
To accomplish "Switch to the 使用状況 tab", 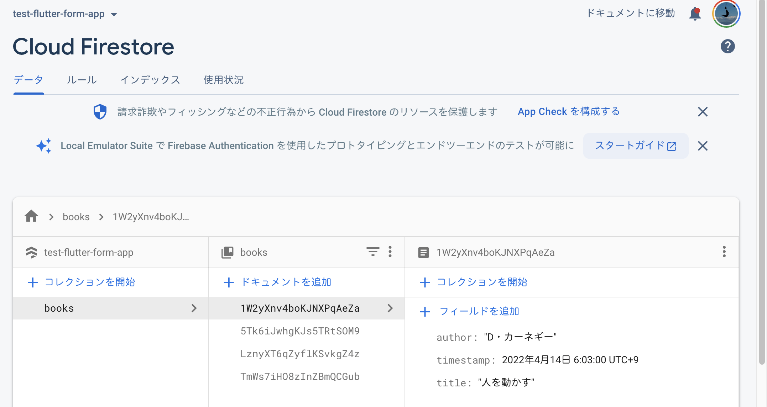I will point(224,80).
